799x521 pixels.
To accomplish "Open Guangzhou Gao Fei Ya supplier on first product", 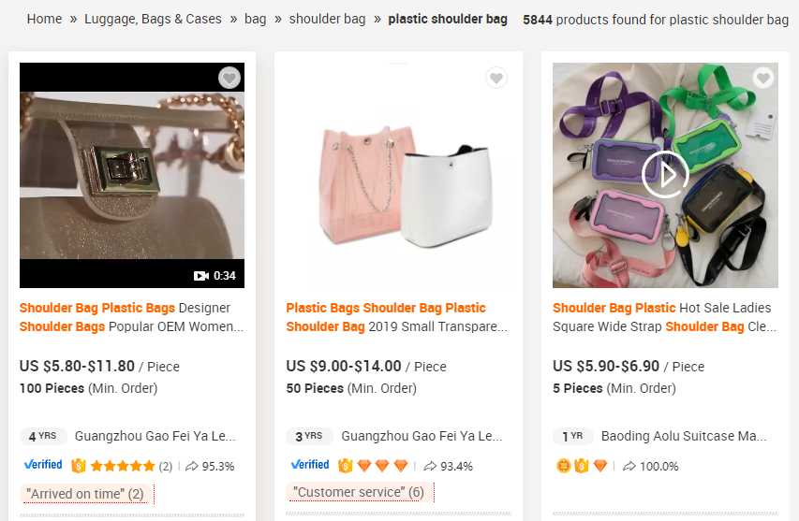I will tap(155, 436).
